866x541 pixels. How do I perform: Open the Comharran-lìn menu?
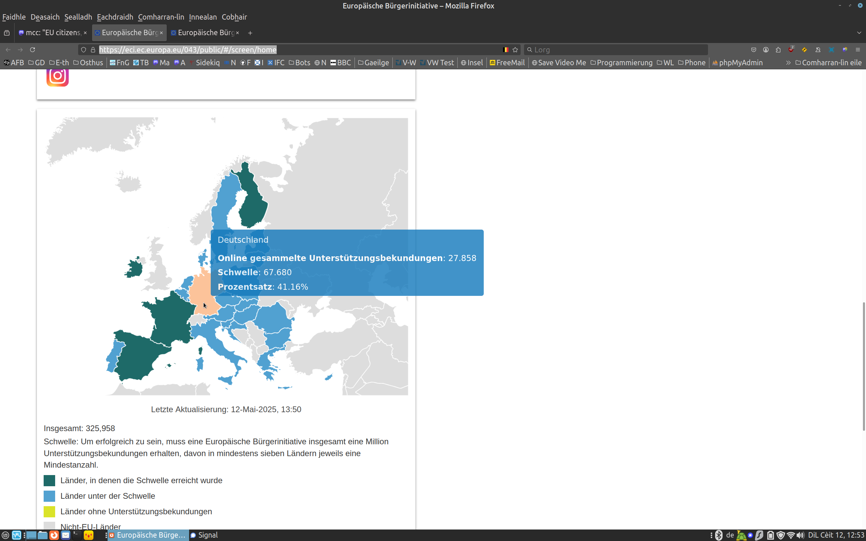point(161,17)
